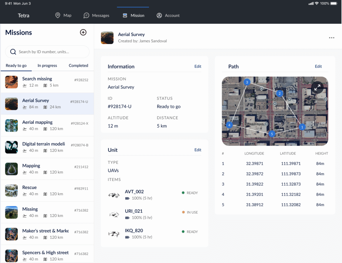Edit the Unit section
Viewport: 342px width, 263px height.
198,150
